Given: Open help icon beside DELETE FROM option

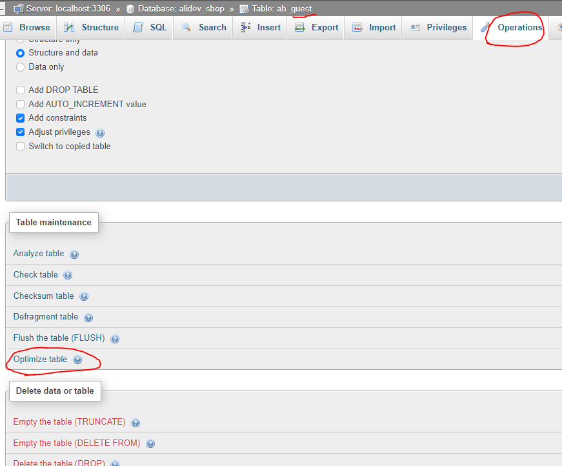Looking at the screenshot, I should tap(150, 444).
